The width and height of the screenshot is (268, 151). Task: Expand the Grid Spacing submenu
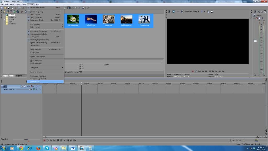click(45, 24)
